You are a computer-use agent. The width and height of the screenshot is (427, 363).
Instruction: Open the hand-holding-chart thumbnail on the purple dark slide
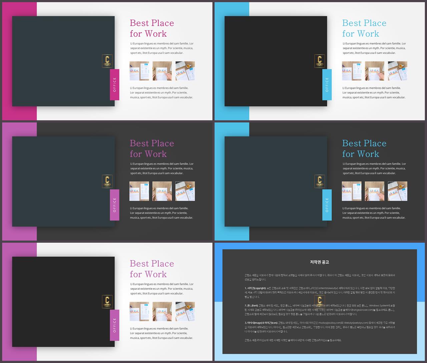[162, 191]
